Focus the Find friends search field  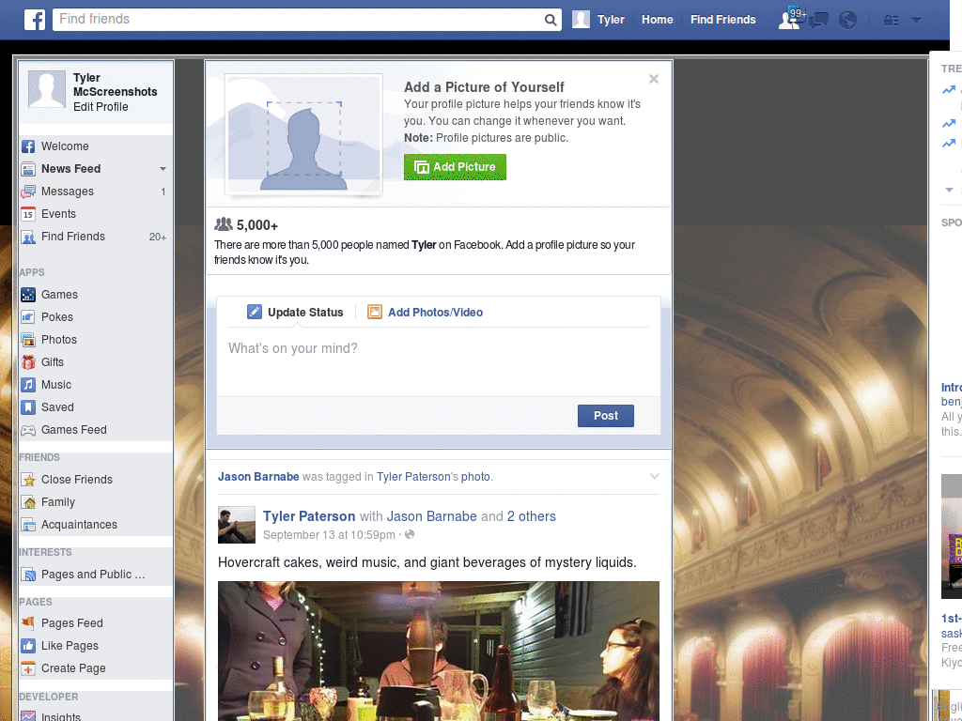[298, 20]
